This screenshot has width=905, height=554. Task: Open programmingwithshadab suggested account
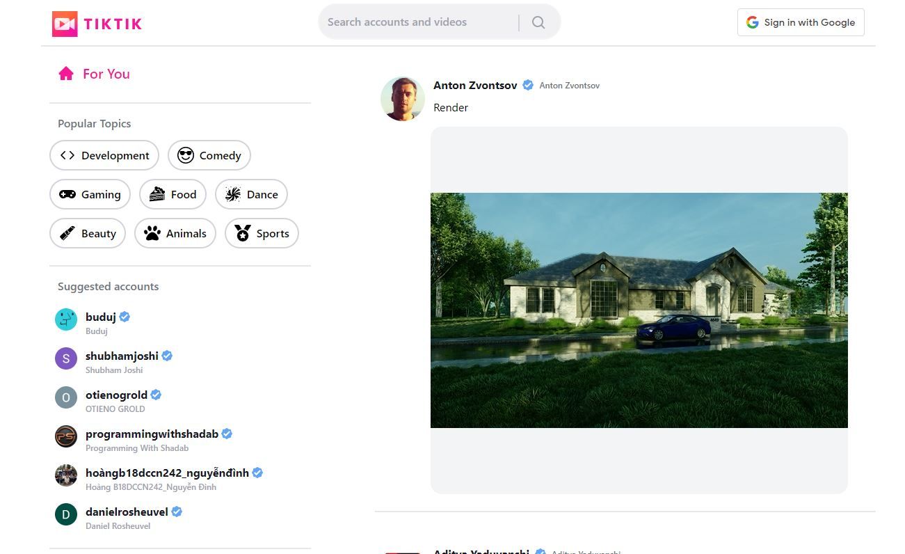click(143, 440)
